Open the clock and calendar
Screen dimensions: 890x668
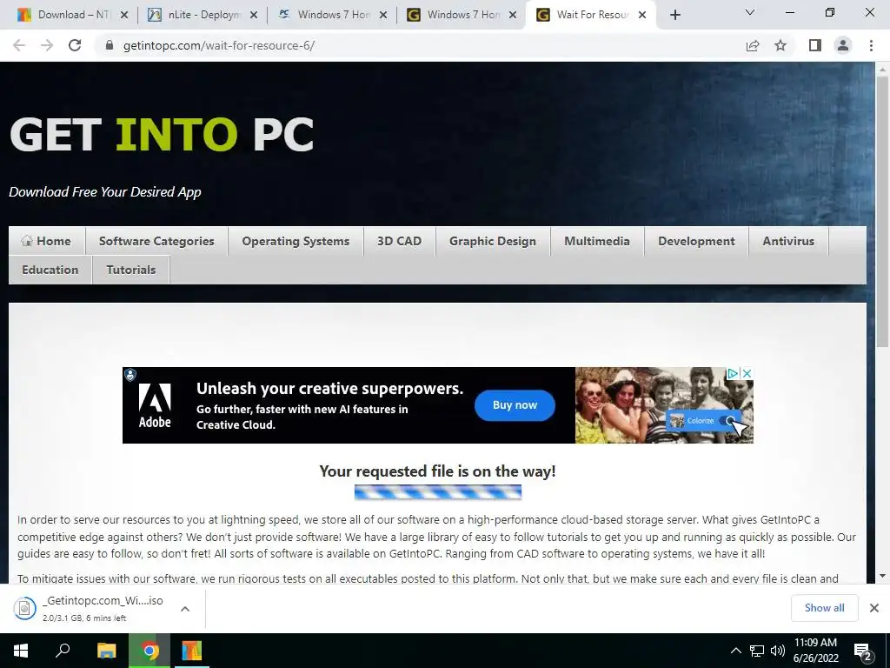tap(815, 651)
